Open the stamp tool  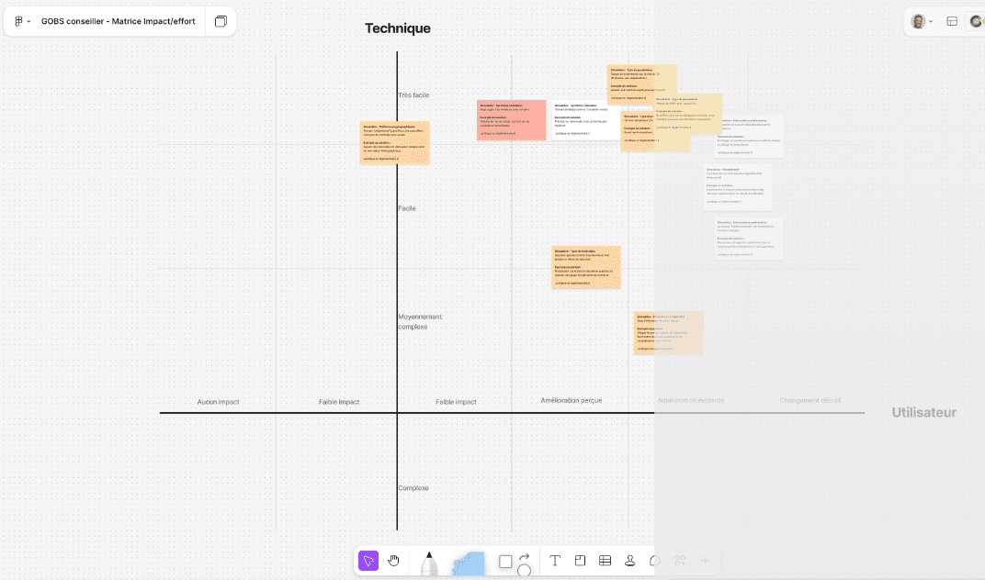pyautogui.click(x=630, y=561)
